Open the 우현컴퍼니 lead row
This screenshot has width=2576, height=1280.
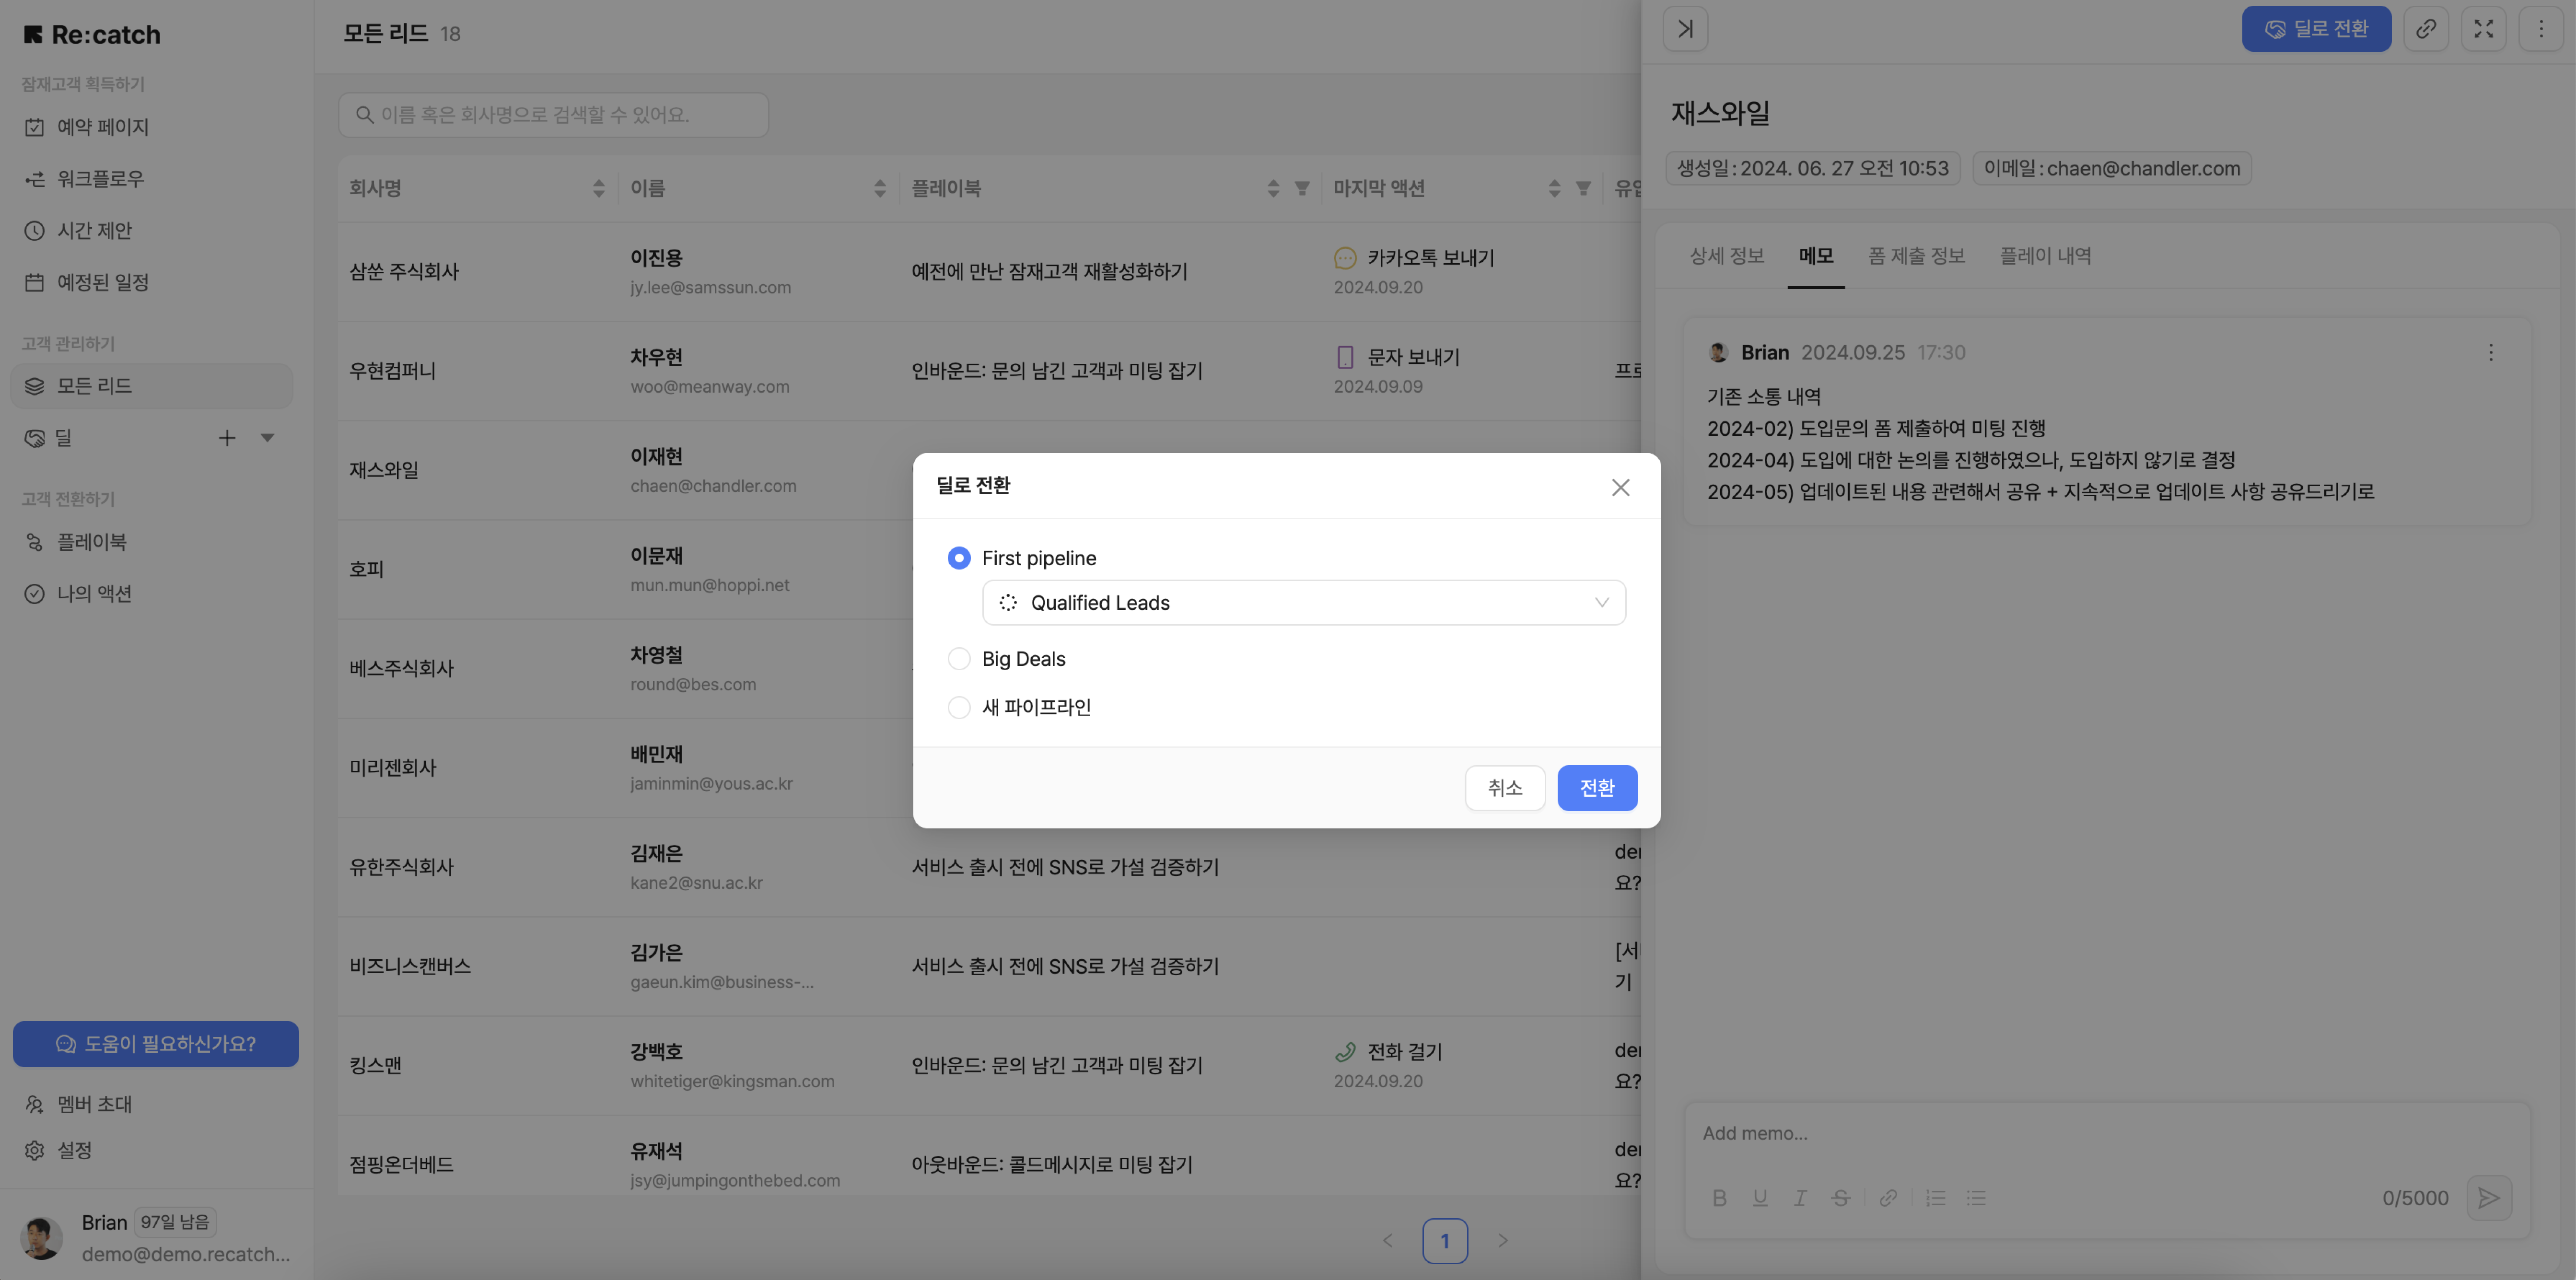pyautogui.click(x=988, y=371)
